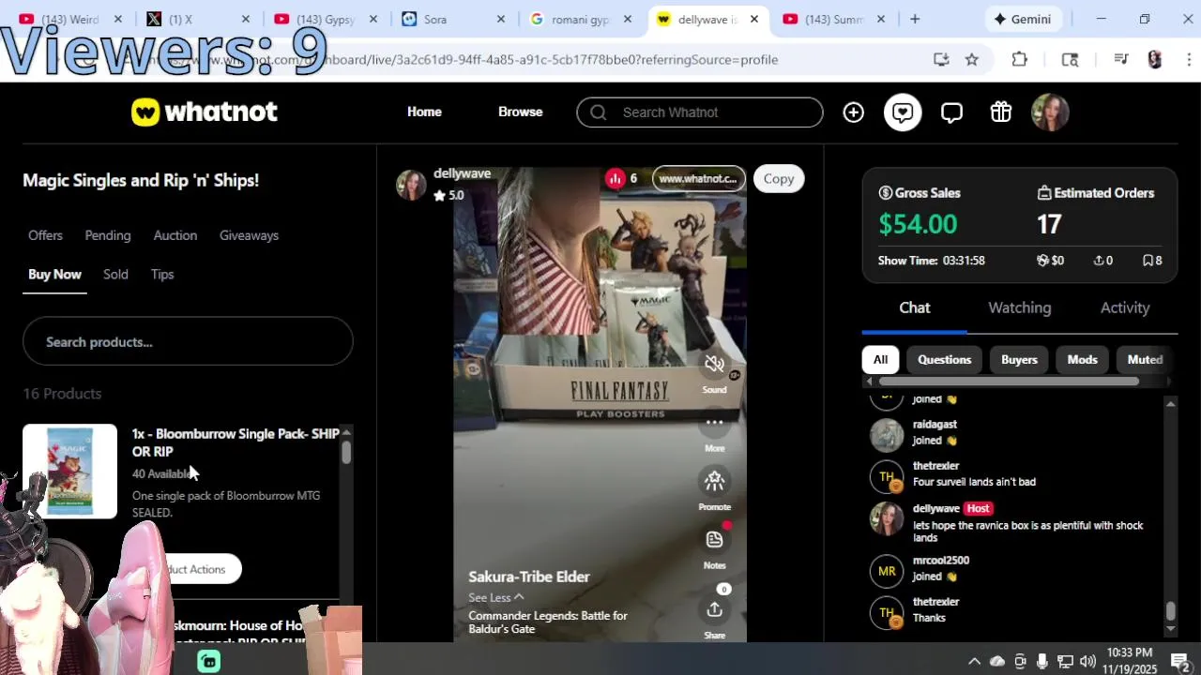Click the taskbar volume speaker icon
1201x675 pixels.
1087,661
